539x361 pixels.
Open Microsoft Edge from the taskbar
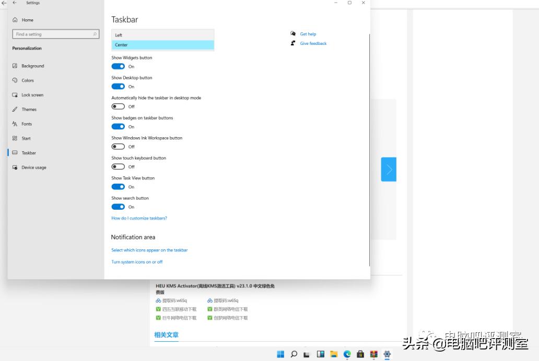coord(346,354)
